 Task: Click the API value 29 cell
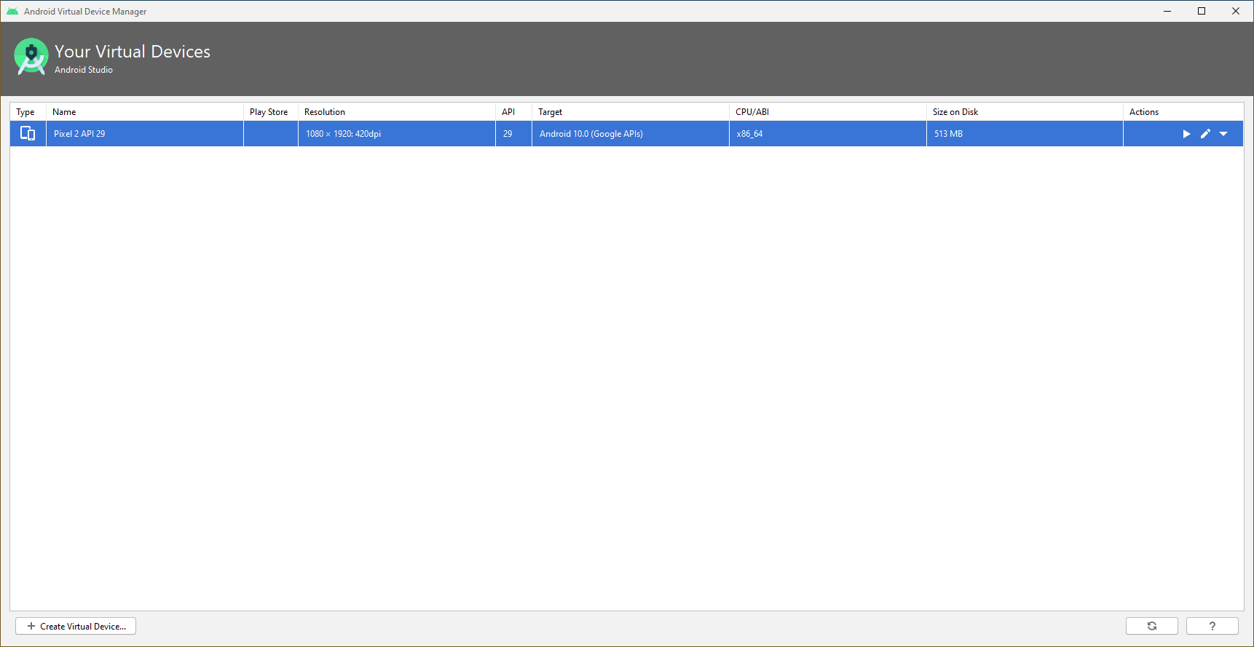coord(513,134)
